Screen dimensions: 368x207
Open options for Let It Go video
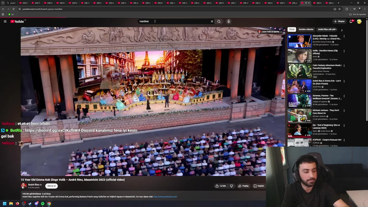[344, 81]
